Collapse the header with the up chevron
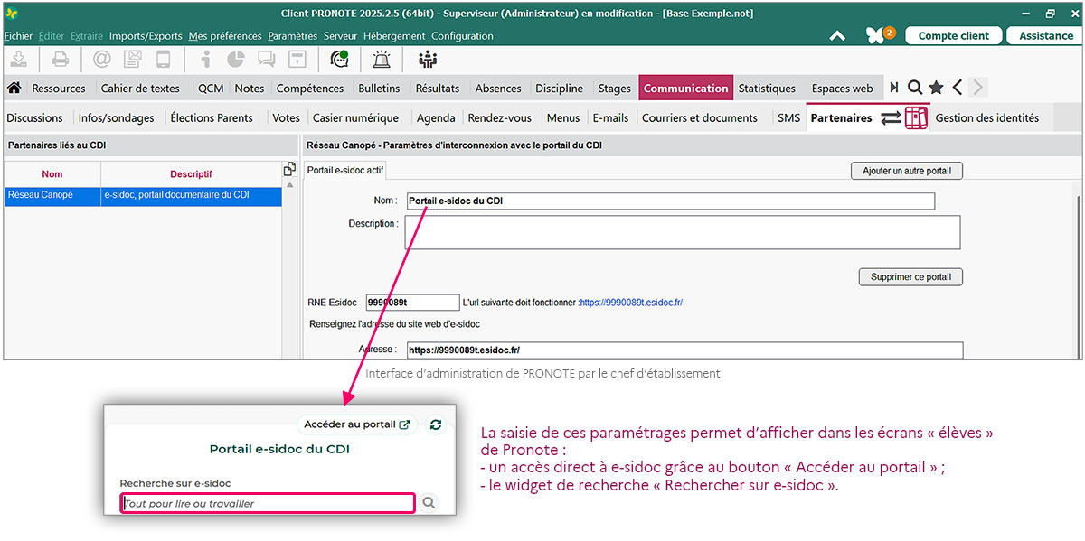 click(837, 36)
